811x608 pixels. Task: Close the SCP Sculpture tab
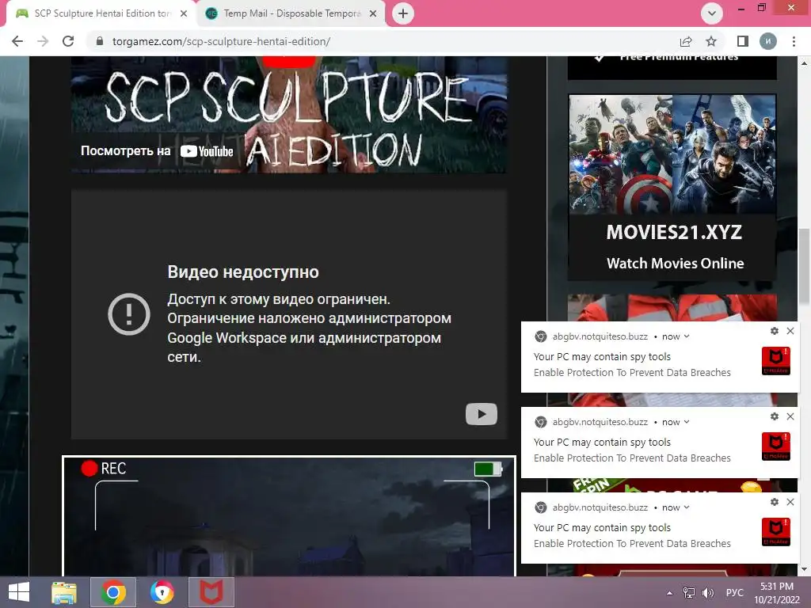[x=184, y=14]
